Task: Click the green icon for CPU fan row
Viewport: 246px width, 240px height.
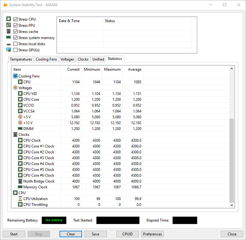Action: pos(20,82)
